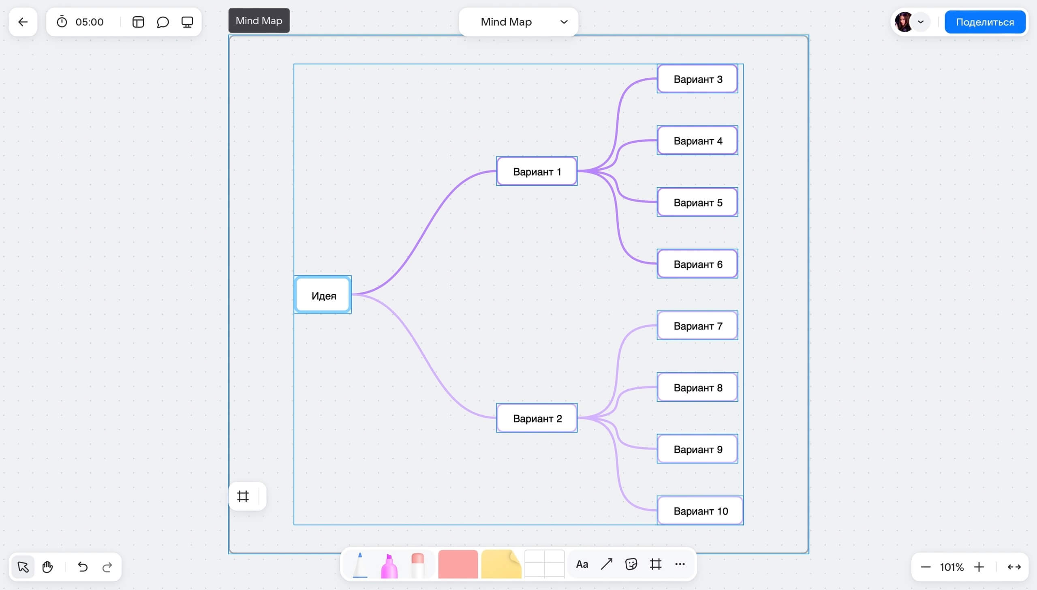This screenshot has height=590, width=1037.
Task: Start the 05:00 timer
Action: 62,22
